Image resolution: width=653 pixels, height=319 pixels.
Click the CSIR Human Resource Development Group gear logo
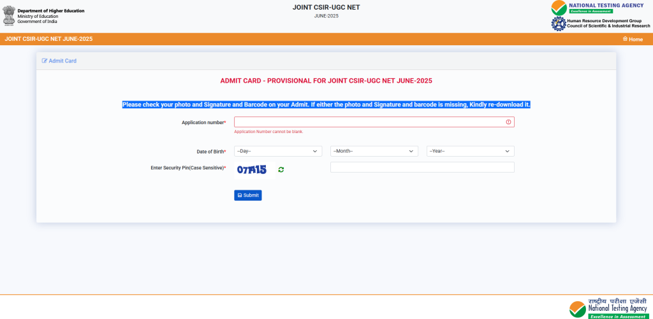(x=559, y=24)
